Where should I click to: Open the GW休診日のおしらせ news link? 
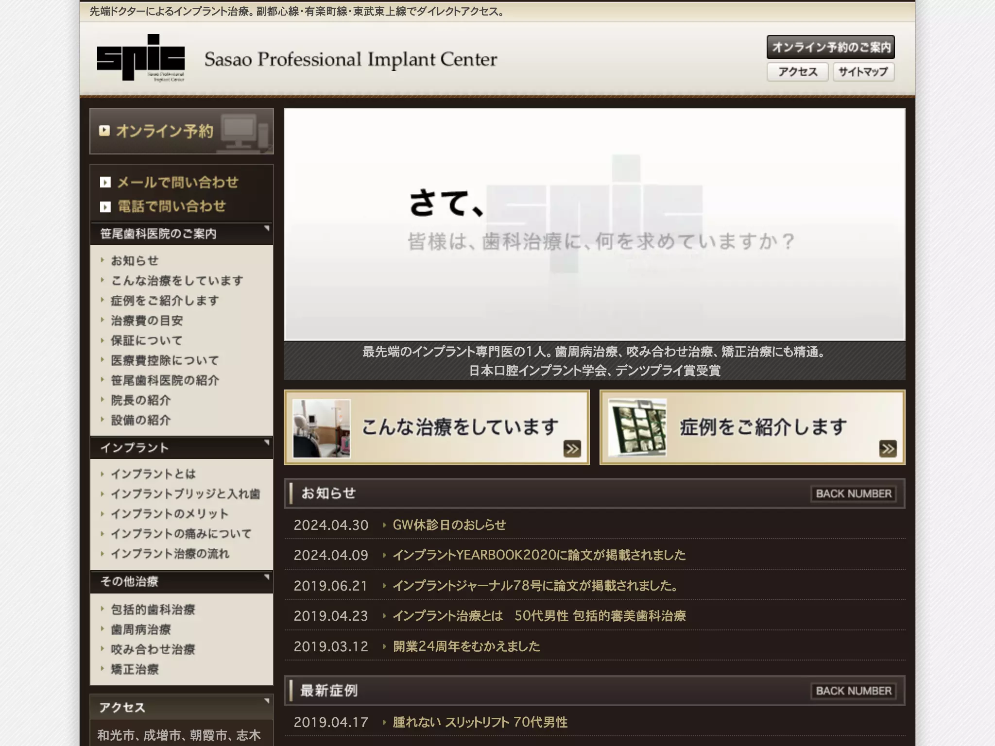click(449, 525)
